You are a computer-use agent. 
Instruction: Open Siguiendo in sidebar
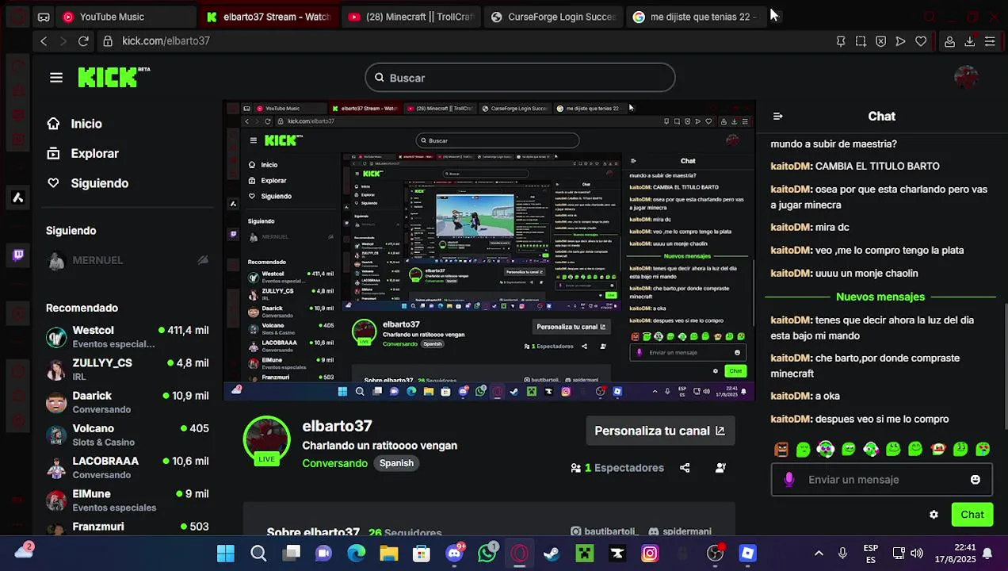tap(88, 183)
